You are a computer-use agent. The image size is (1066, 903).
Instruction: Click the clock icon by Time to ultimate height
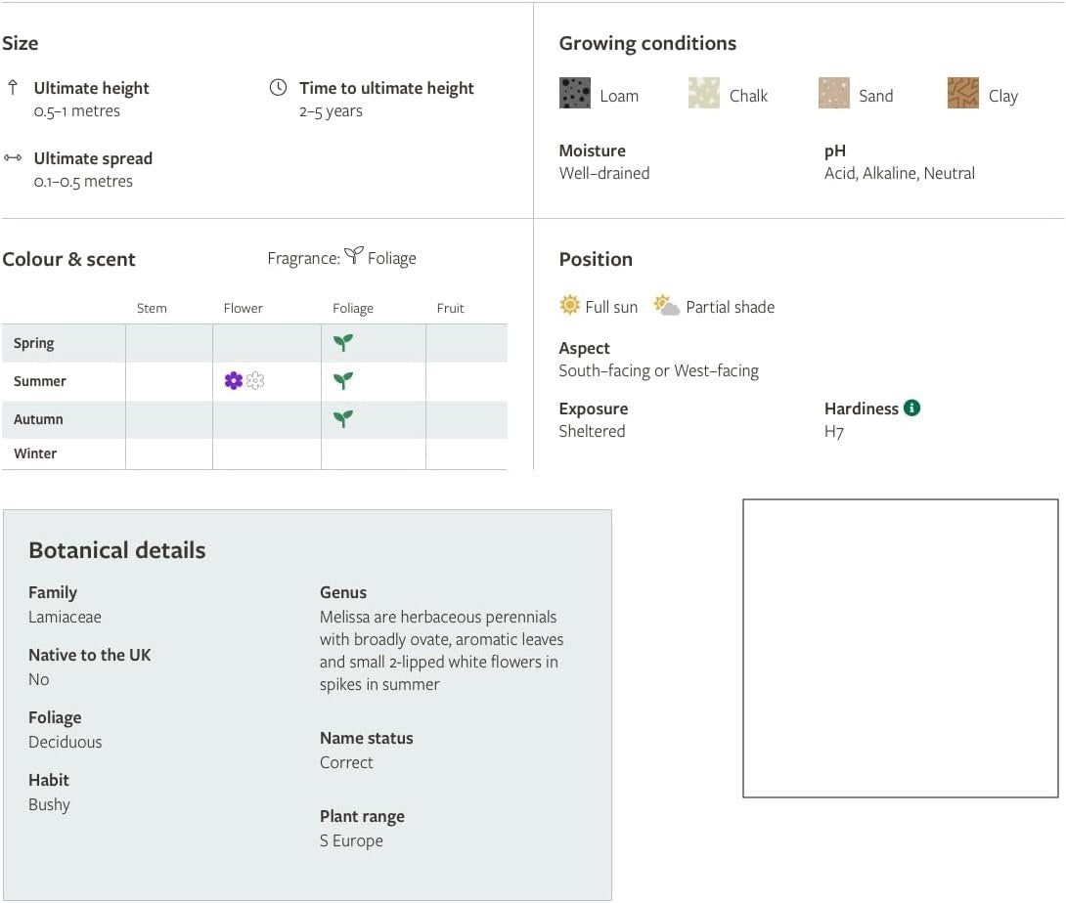[x=278, y=87]
